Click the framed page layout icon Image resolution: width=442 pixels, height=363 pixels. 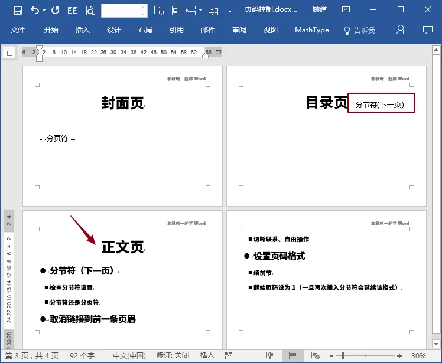pos(176,11)
